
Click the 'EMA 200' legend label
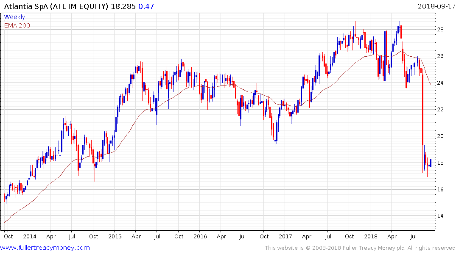tap(17, 25)
